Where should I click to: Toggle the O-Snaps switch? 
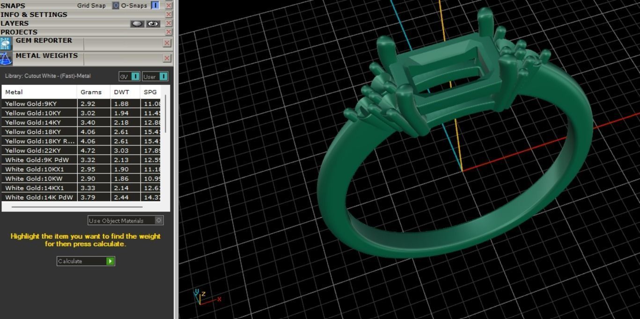155,6
